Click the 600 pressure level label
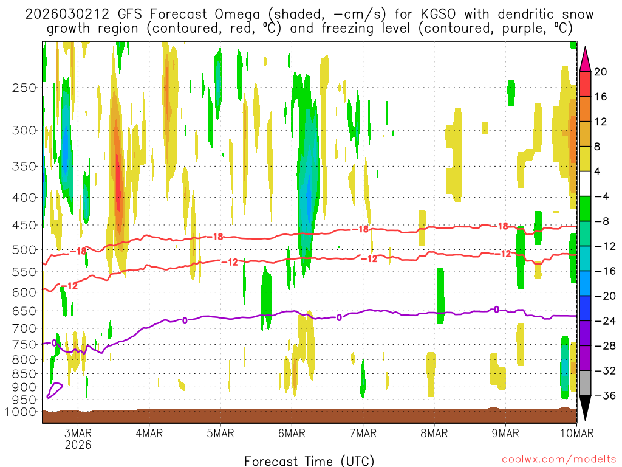Image resolution: width=622 pixels, height=467 pixels. (24, 292)
